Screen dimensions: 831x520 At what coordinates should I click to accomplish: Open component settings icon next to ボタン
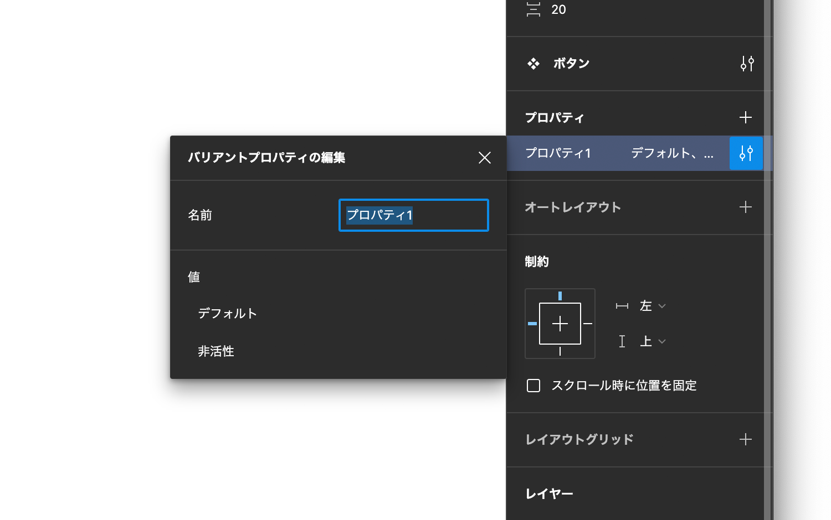[747, 64]
